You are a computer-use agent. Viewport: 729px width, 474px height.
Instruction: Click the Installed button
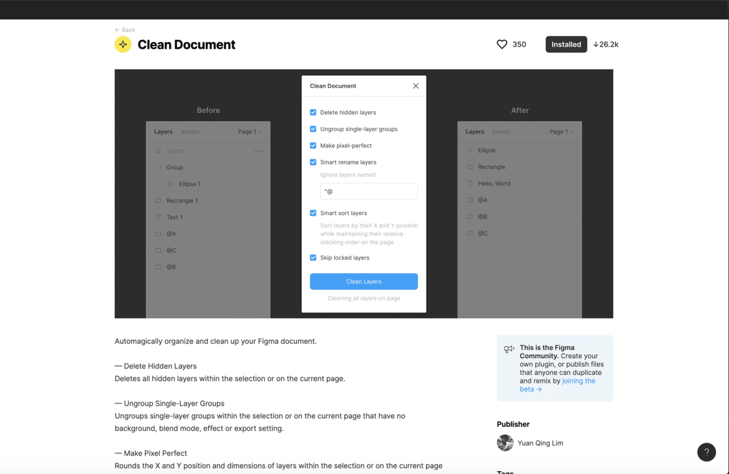pyautogui.click(x=566, y=44)
